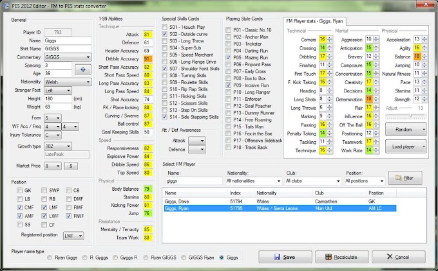
Task: Click the player Name input field
Action: [68, 40]
